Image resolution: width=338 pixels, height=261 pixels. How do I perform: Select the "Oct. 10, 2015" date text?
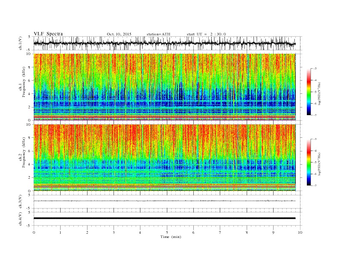(119, 34)
